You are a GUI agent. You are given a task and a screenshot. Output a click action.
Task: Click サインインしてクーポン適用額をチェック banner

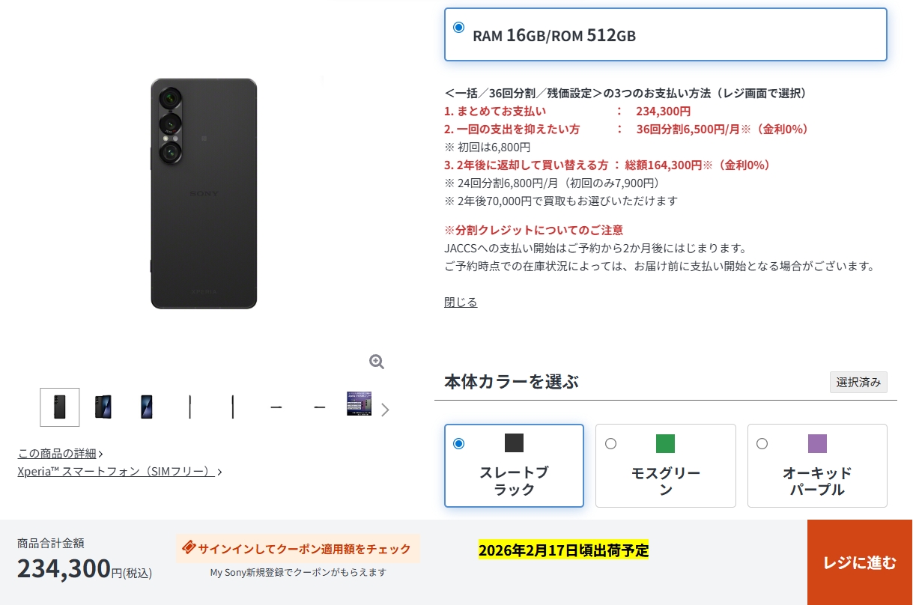pyautogui.click(x=298, y=549)
